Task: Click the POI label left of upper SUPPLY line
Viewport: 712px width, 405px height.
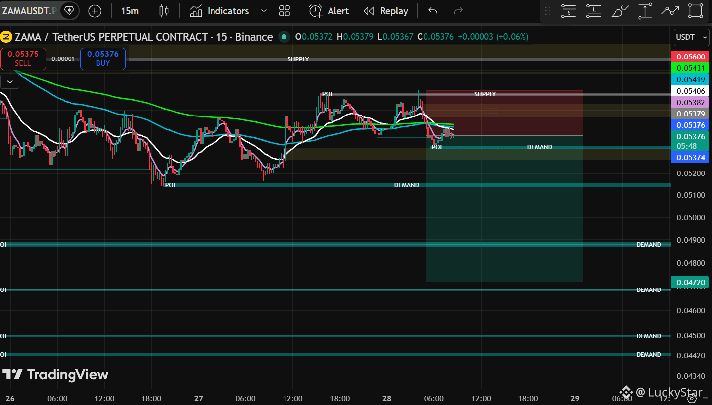Action: [x=327, y=94]
